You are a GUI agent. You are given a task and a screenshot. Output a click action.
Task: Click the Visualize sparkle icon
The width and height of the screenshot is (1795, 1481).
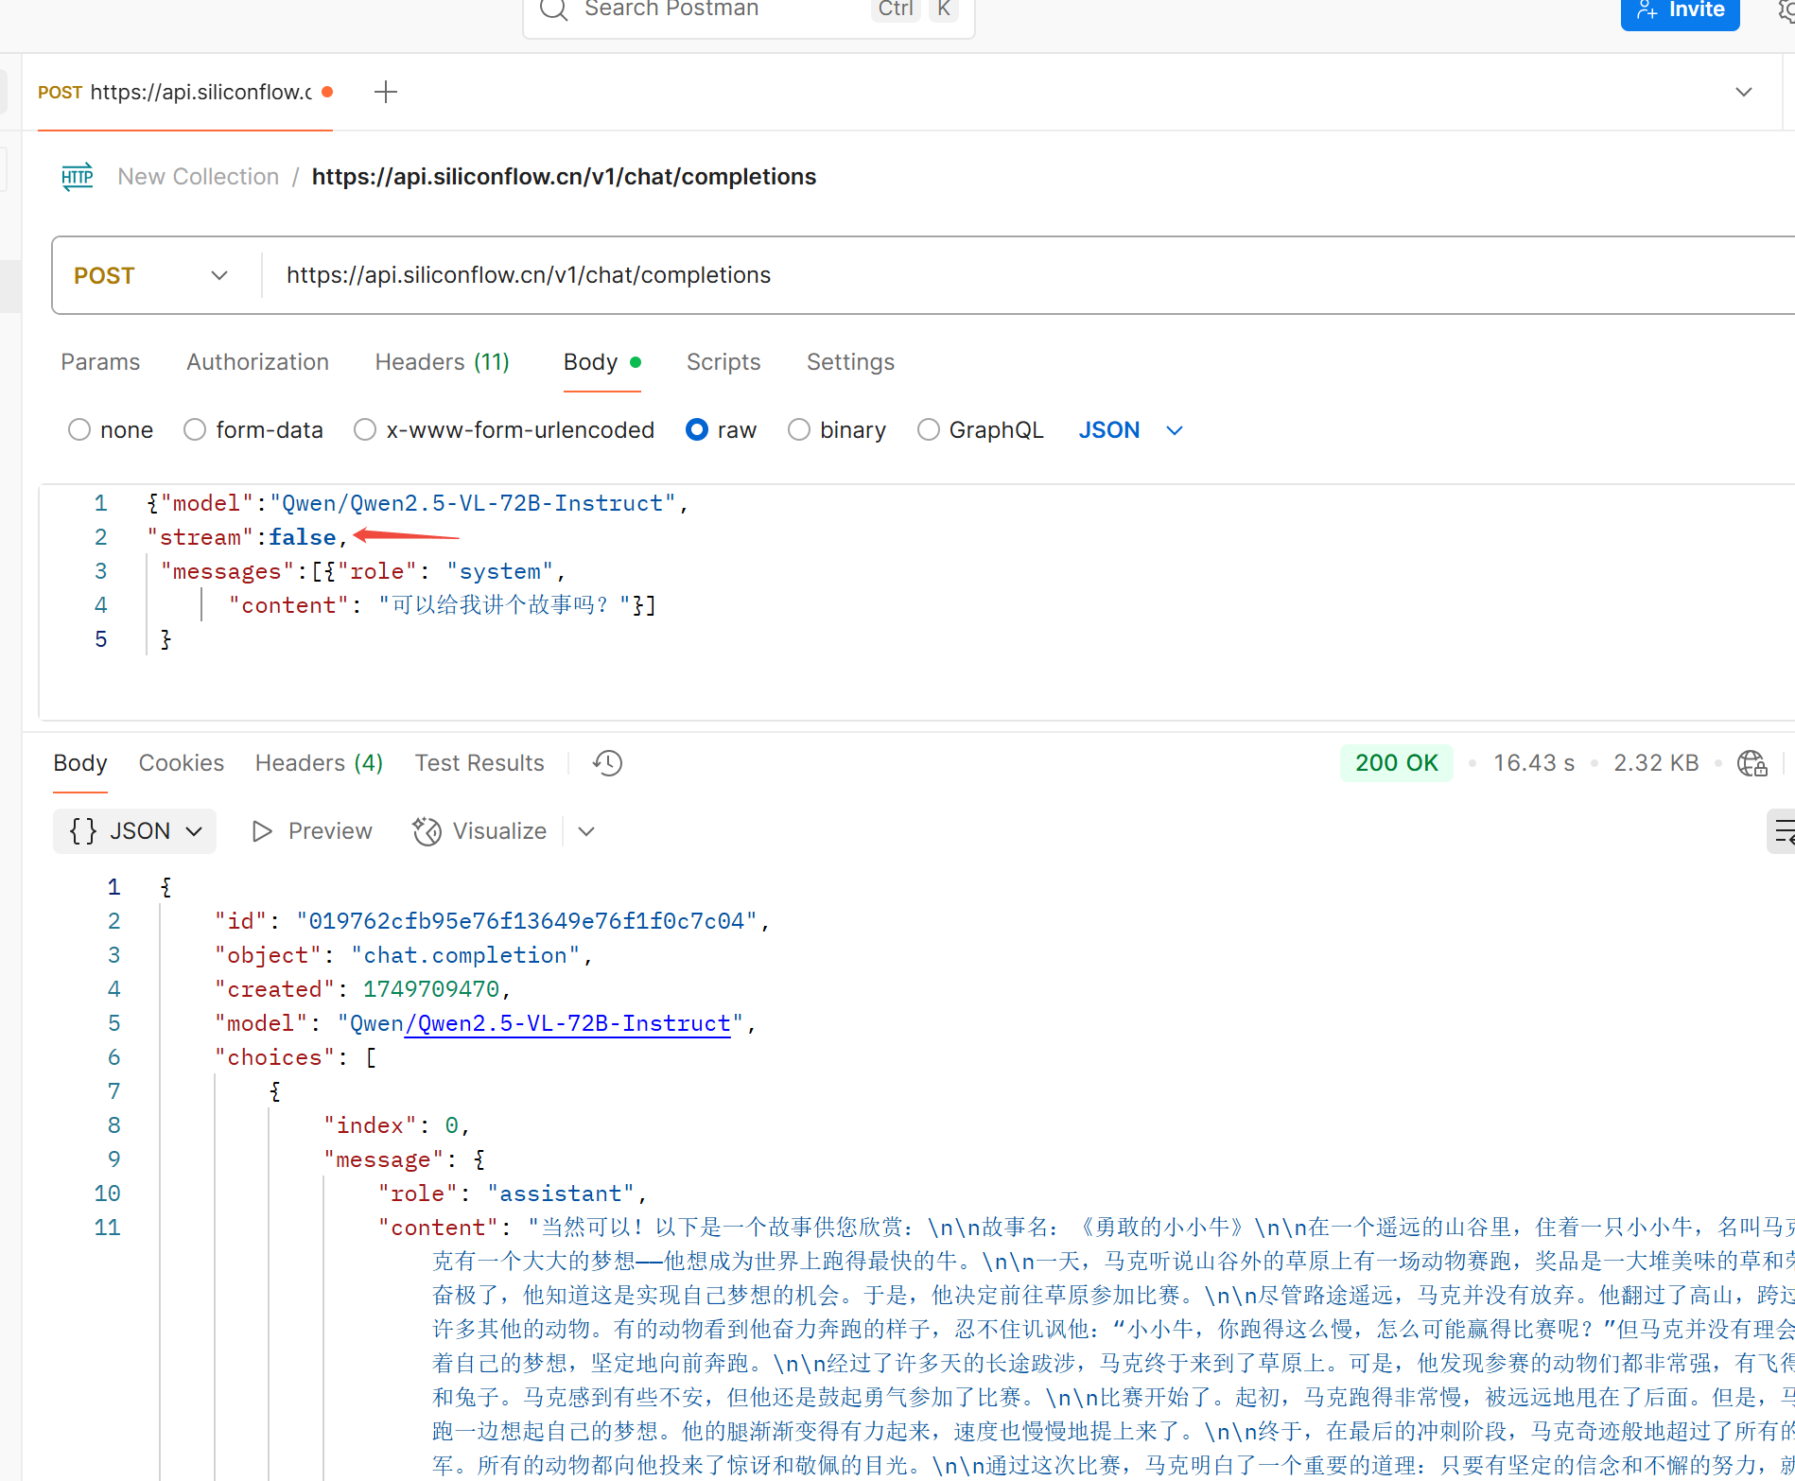(x=427, y=831)
